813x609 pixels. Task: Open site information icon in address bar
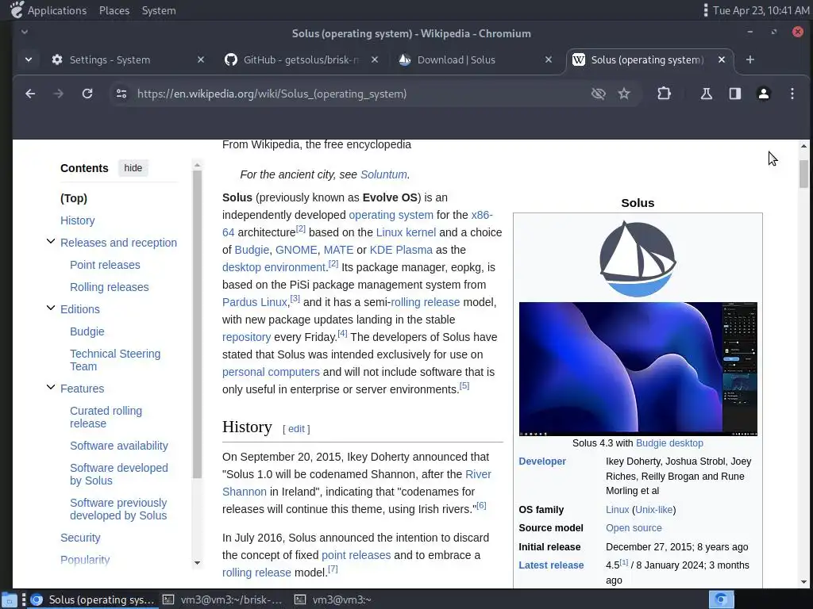[x=121, y=94]
